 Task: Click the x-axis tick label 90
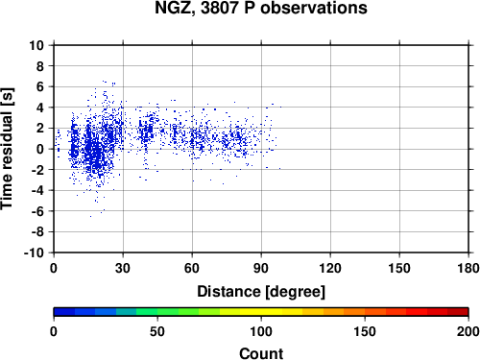tap(261, 268)
